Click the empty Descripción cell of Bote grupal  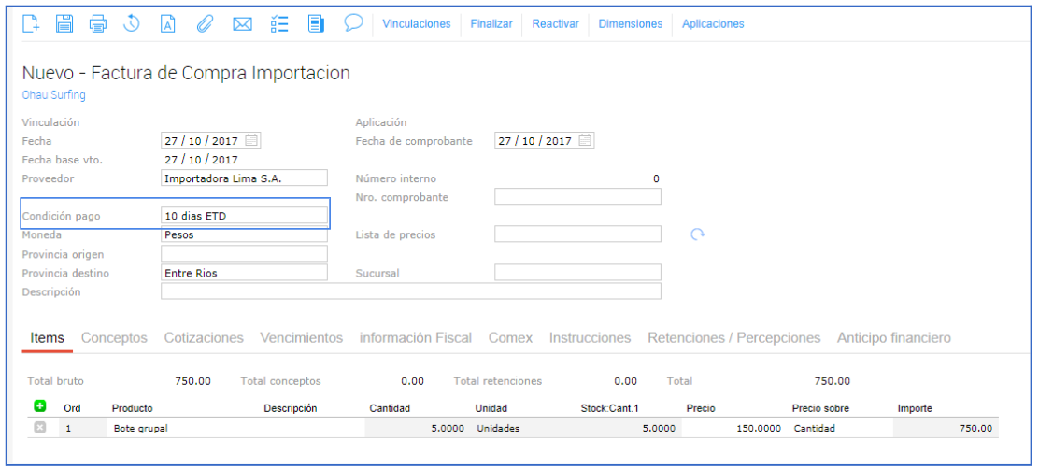click(x=311, y=428)
